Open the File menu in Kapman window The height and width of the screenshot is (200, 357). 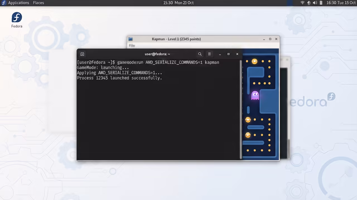[x=132, y=46]
